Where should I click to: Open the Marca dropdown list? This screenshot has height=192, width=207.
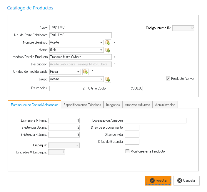[101, 50]
